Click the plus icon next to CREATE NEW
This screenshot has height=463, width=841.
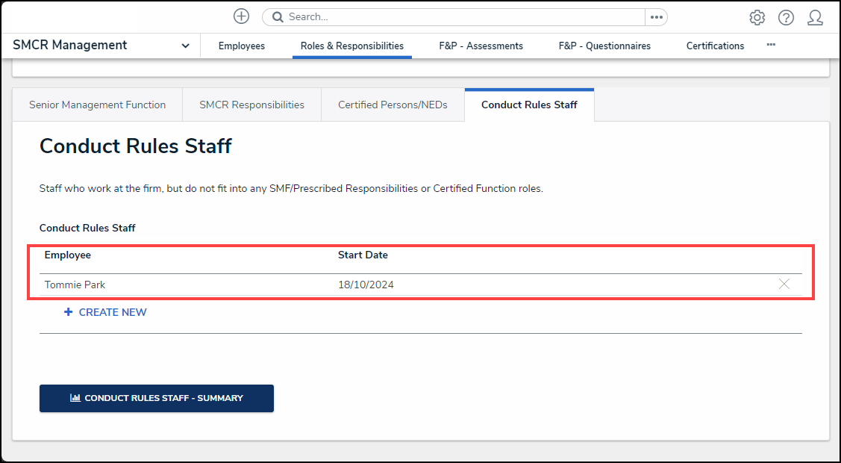(x=68, y=311)
